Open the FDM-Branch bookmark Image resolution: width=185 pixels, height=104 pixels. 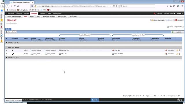pyautogui.click(x=34, y=10)
